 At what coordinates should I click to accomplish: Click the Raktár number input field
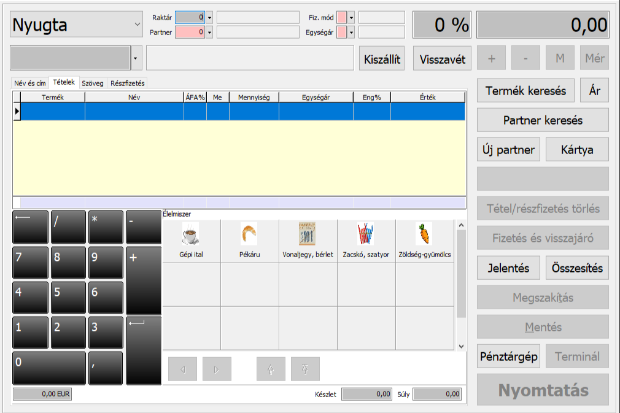pos(190,18)
